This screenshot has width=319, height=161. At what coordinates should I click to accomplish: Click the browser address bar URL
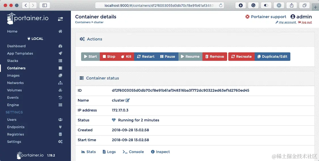point(159,5)
